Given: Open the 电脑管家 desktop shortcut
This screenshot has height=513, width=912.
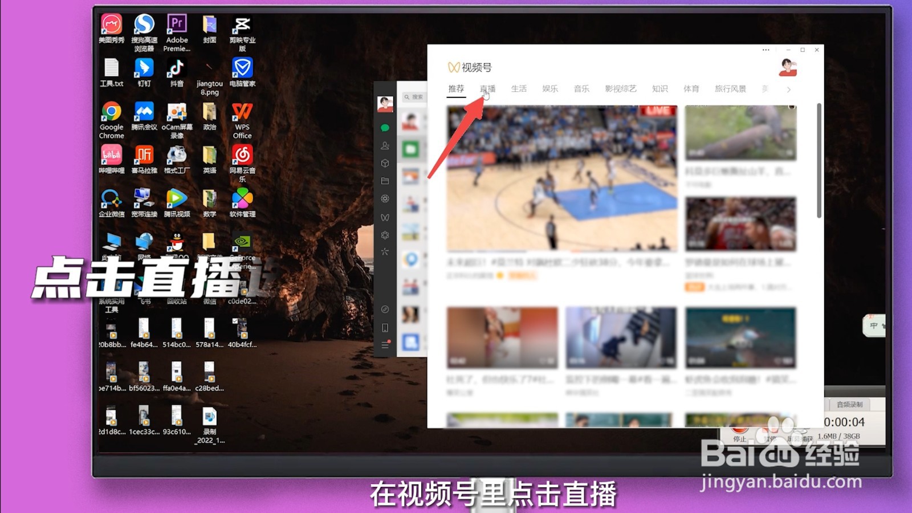Looking at the screenshot, I should pos(242,72).
